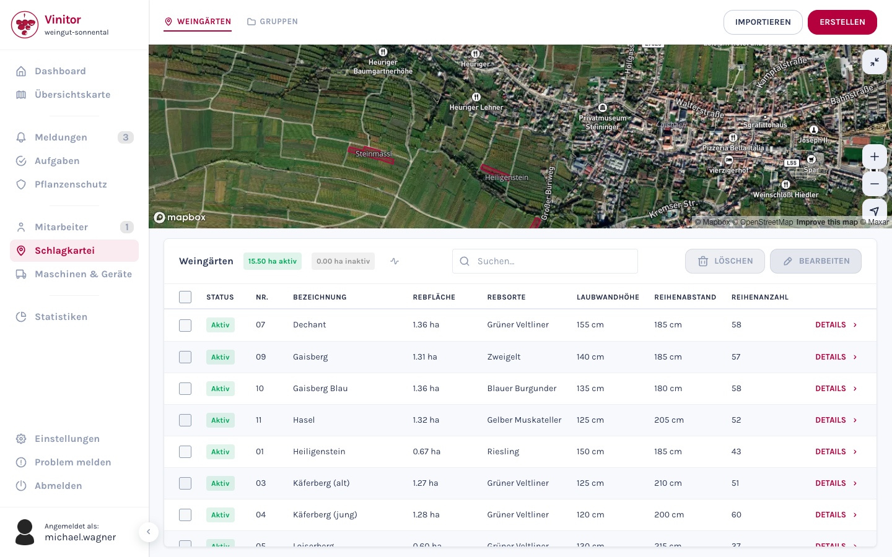Screen dimensions: 892x557
Task: Click the Mitarbeiter badge showing 1
Action: pyautogui.click(x=127, y=227)
